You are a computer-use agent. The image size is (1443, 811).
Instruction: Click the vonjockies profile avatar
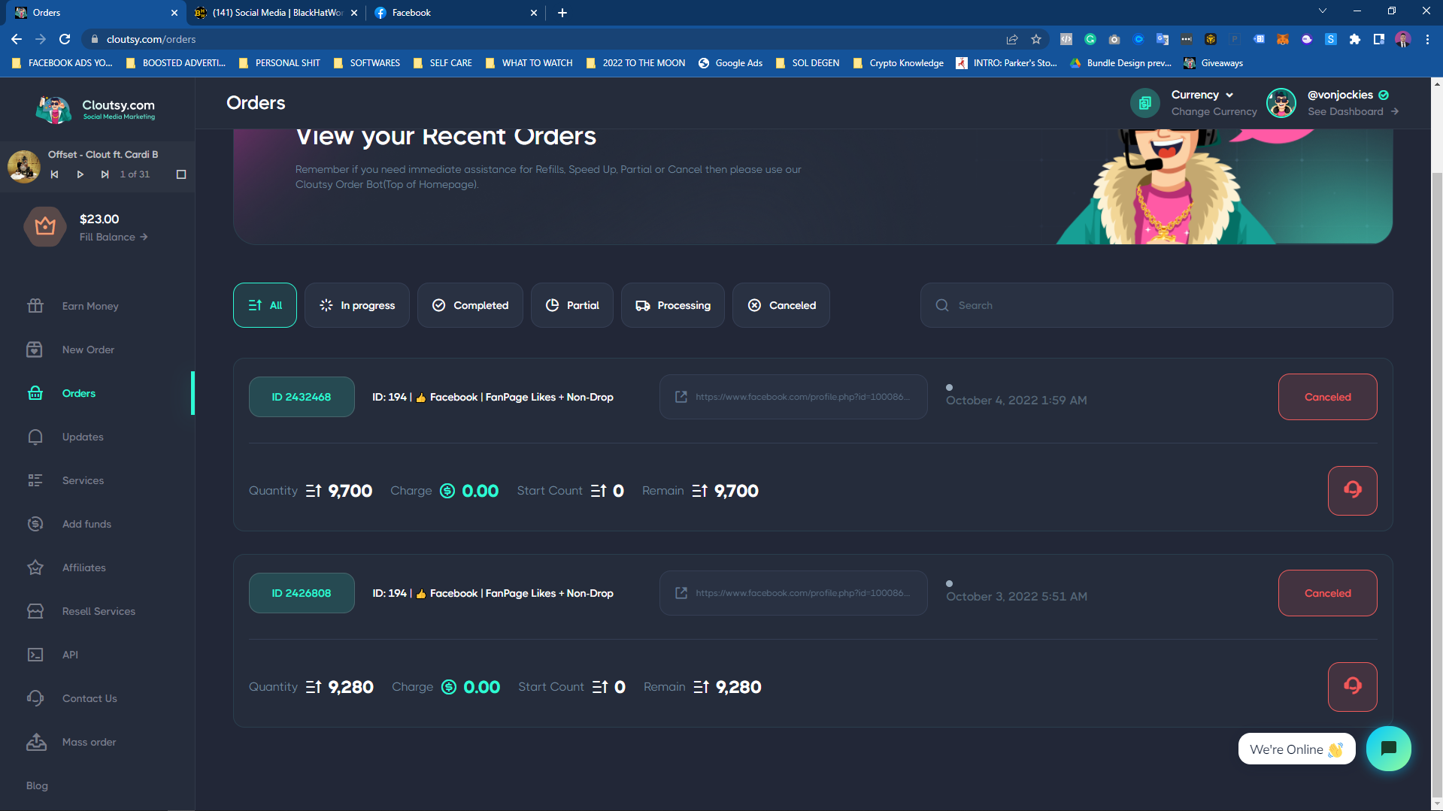[1281, 103]
